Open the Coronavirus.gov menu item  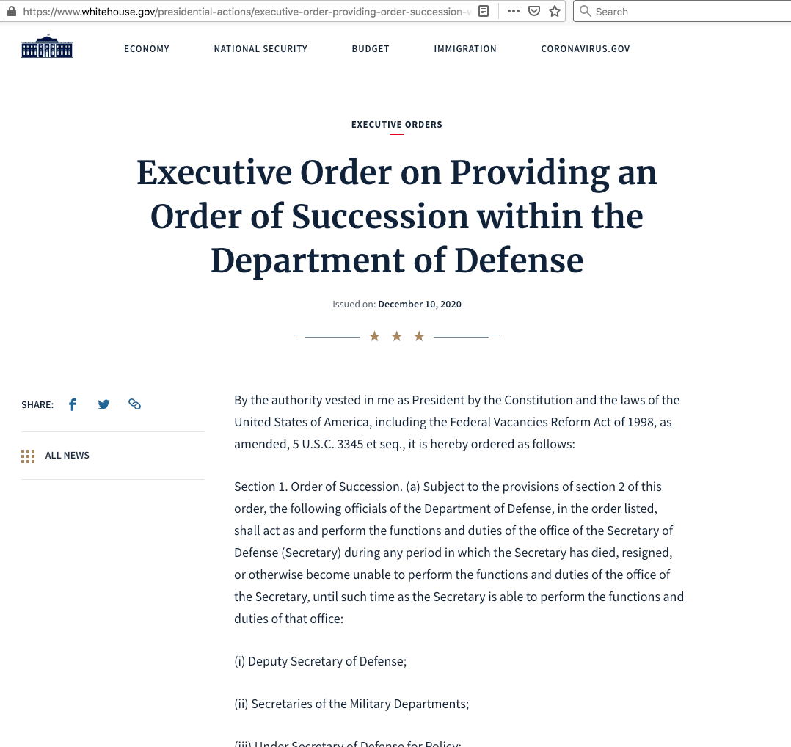(x=586, y=49)
